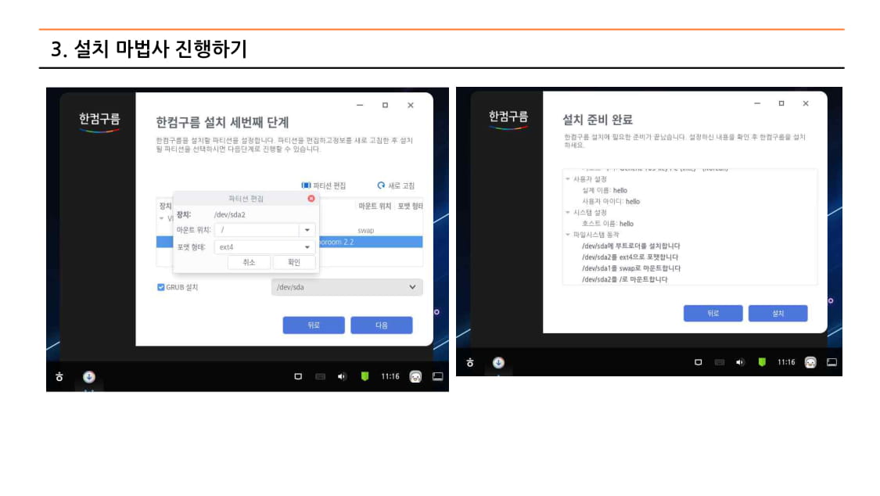The image size is (880, 496).
Task: Open the 마운트 위치 dropdown arrow in dialog
Action: pyautogui.click(x=307, y=230)
